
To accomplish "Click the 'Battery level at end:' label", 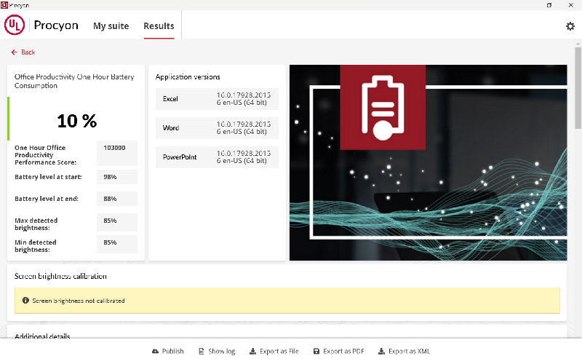I will [47, 199].
